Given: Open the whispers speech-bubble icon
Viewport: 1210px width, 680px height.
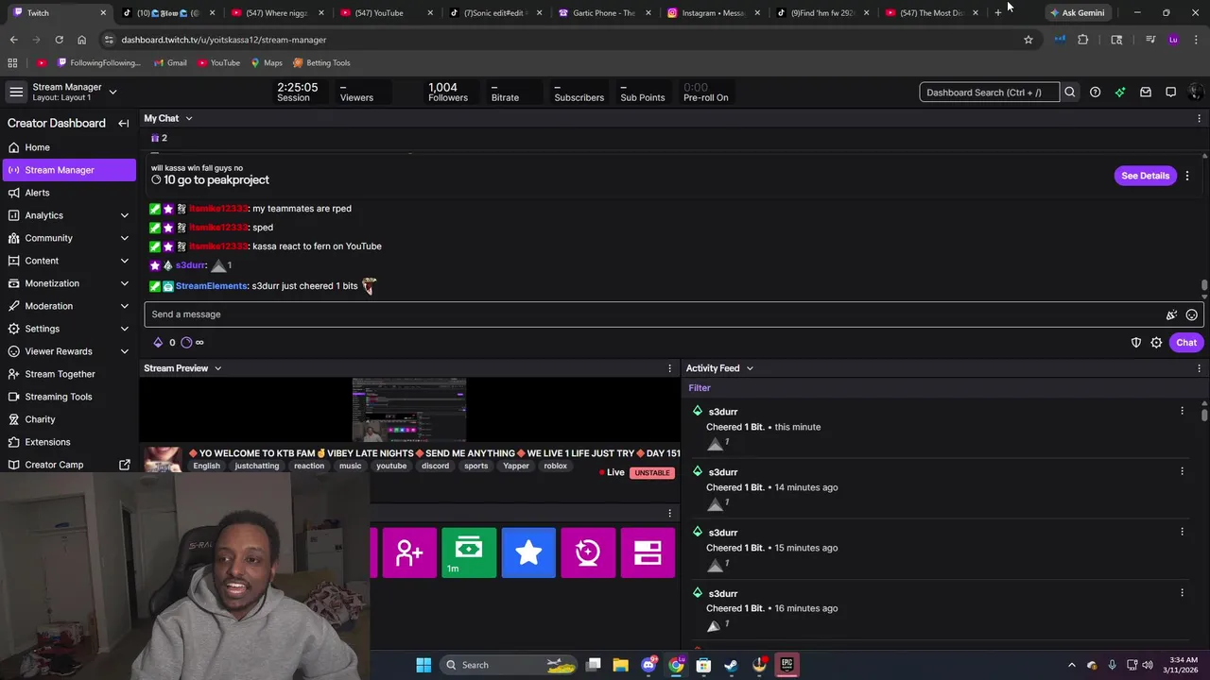Looking at the screenshot, I should point(1170,93).
